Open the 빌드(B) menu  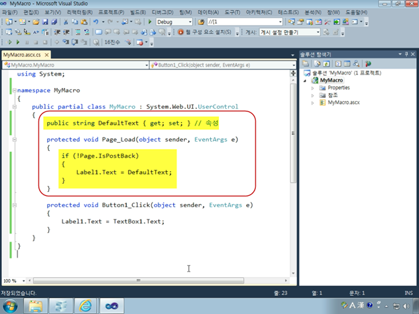138,12
